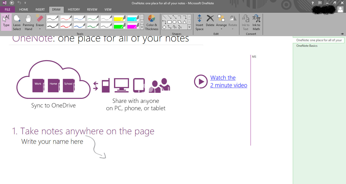Expand the pen gallery More dropdown

pyautogui.click(x=142, y=27)
